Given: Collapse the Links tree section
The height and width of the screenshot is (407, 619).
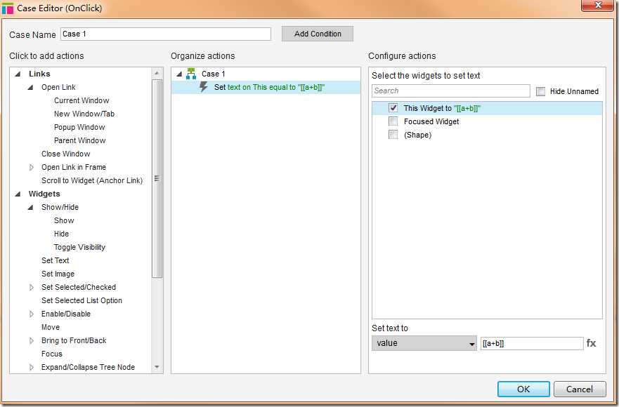Looking at the screenshot, I should (18, 74).
